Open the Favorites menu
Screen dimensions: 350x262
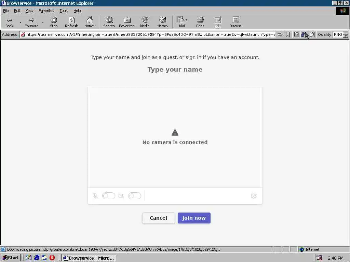(46, 11)
